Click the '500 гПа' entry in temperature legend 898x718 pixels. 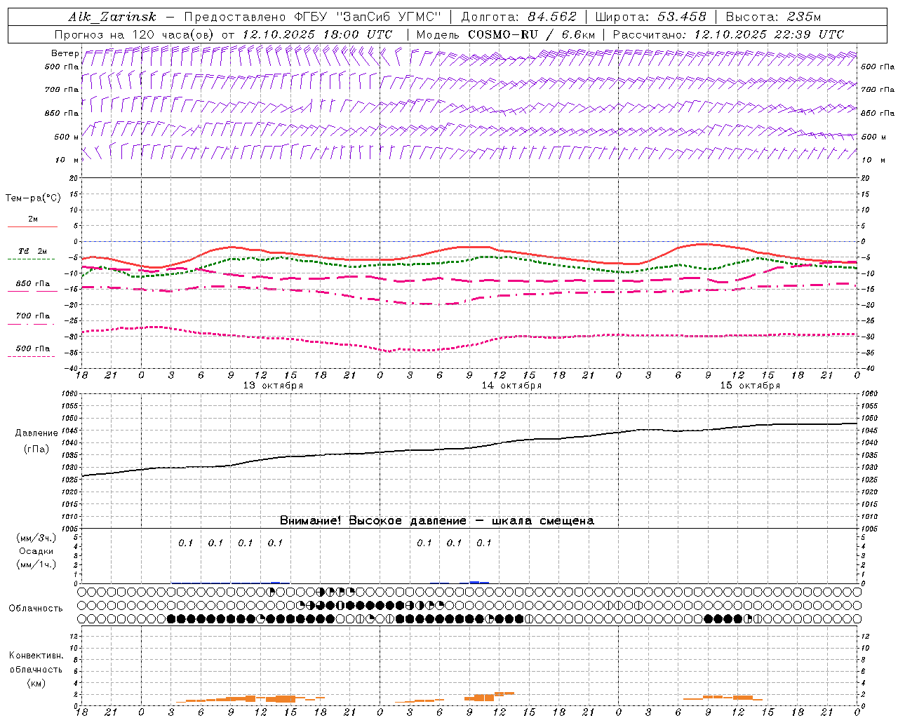pyautogui.click(x=33, y=348)
